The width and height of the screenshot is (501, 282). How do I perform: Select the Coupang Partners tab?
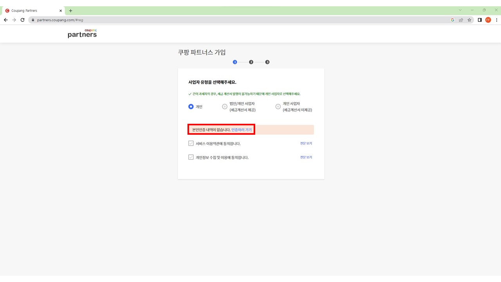point(34,11)
